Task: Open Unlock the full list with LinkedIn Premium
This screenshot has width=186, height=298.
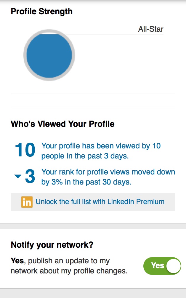Action: coord(100,202)
